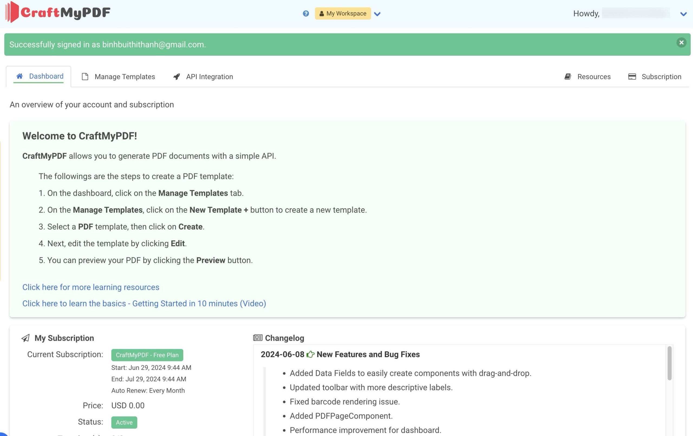Open the Getting Started in 10 minutes video link
Viewport: 693px width, 436px height.
pyautogui.click(x=144, y=303)
